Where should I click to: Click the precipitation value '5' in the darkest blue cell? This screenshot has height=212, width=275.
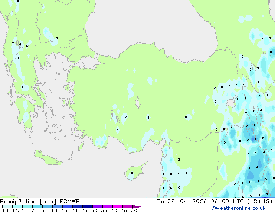coord(255,139)
